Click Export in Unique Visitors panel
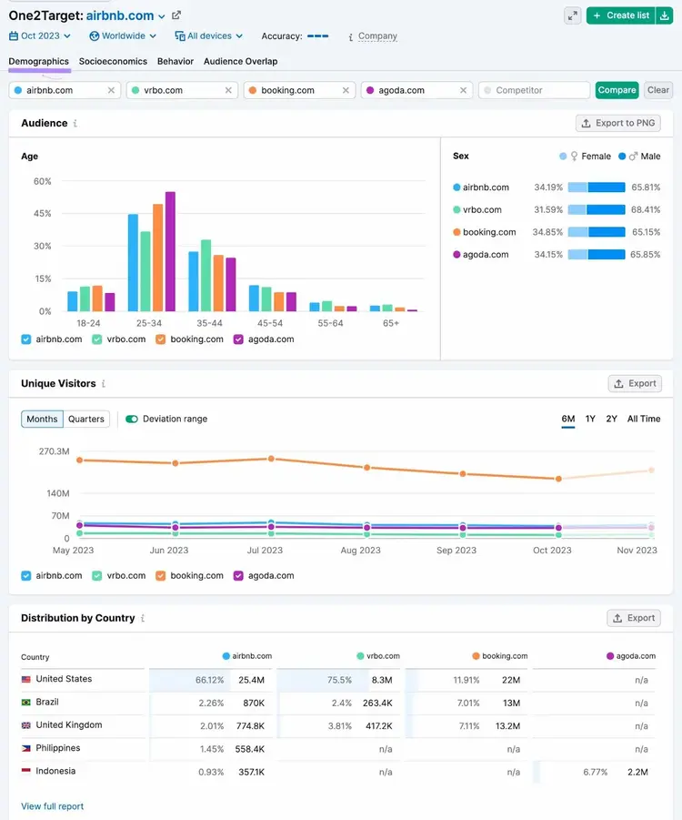The height and width of the screenshot is (820, 682). (x=635, y=384)
